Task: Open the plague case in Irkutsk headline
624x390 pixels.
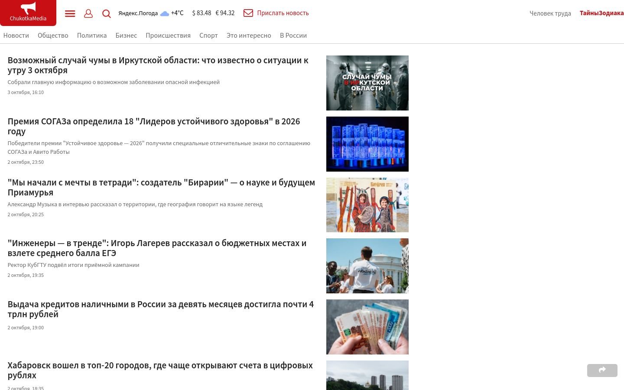Action: (x=158, y=65)
